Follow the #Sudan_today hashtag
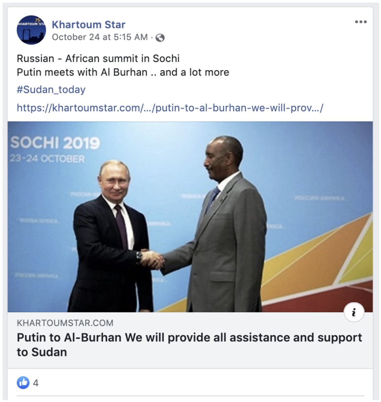 (51, 89)
